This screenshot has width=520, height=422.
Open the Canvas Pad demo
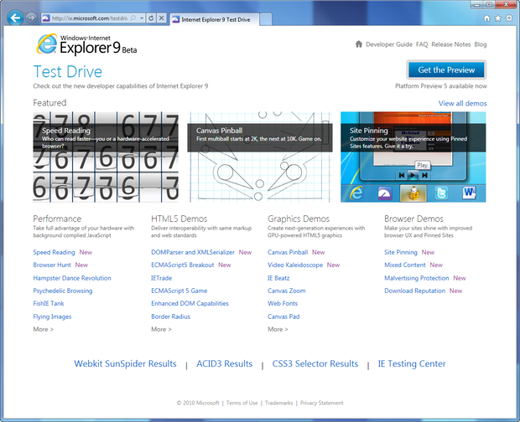[283, 316]
